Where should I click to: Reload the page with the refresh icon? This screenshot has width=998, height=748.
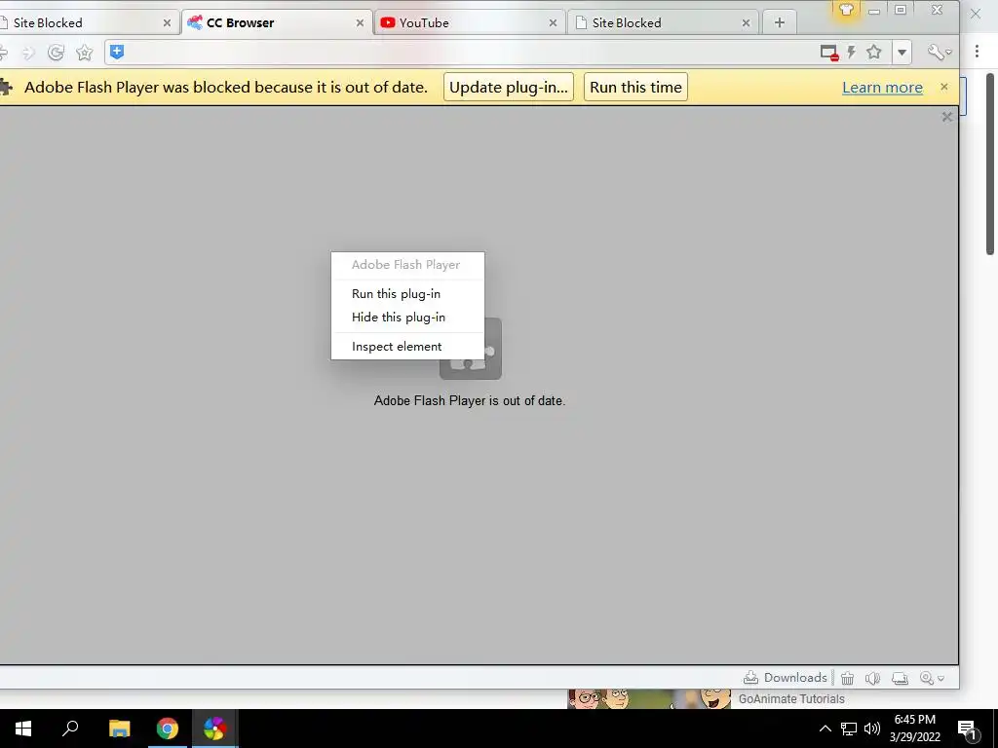(x=56, y=53)
